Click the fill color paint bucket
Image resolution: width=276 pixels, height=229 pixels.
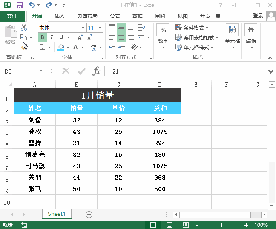(x=61, y=47)
